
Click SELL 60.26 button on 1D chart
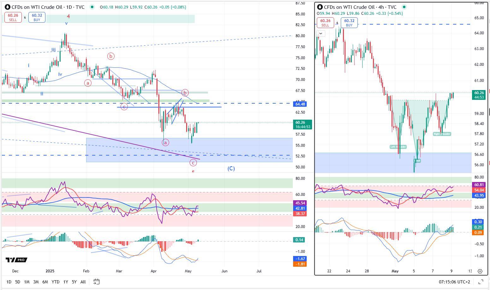(13, 17)
